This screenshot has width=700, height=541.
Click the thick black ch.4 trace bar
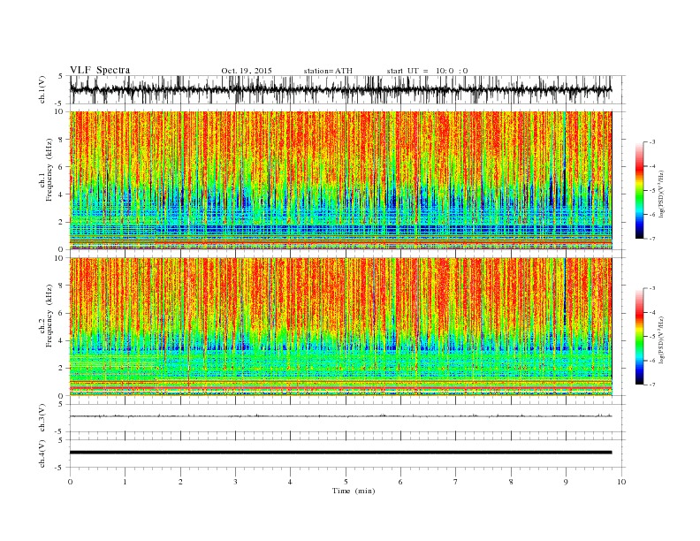[340, 453]
